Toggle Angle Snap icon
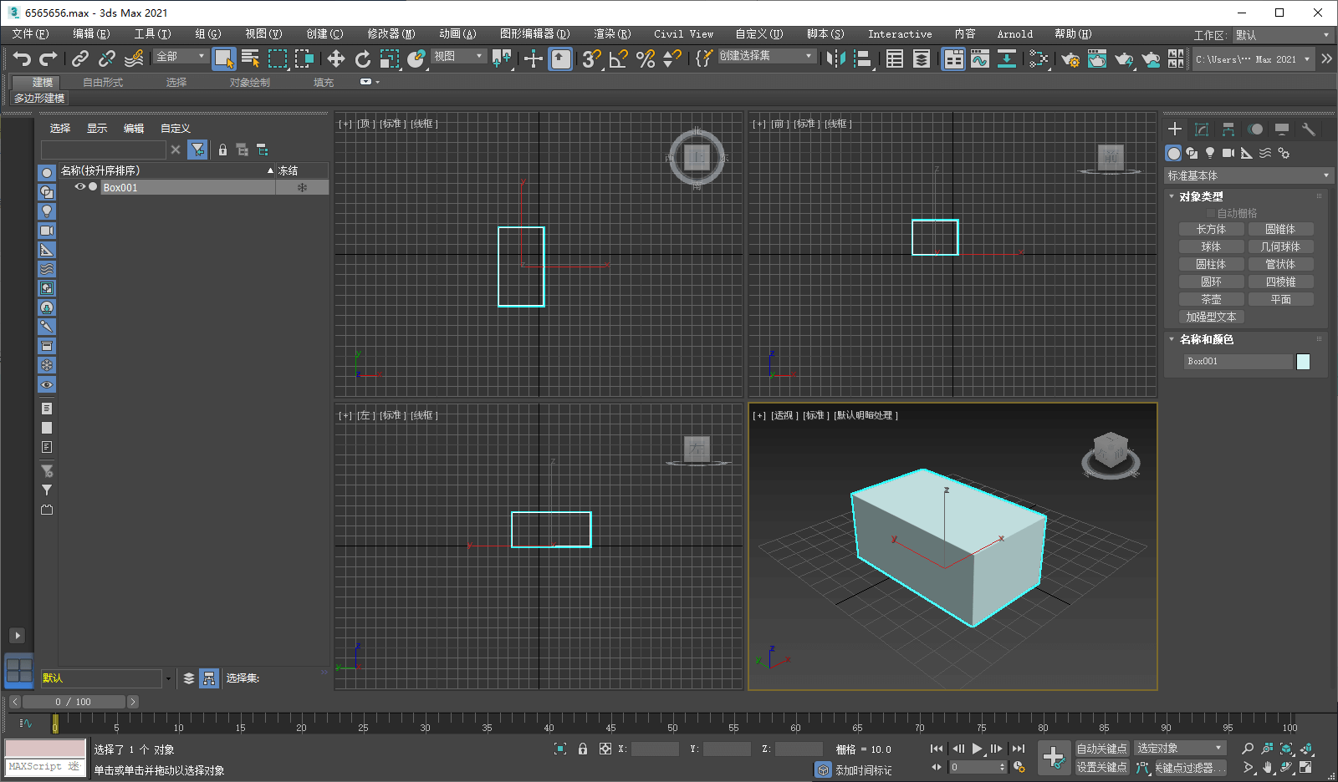Image resolution: width=1338 pixels, height=782 pixels. (x=619, y=58)
